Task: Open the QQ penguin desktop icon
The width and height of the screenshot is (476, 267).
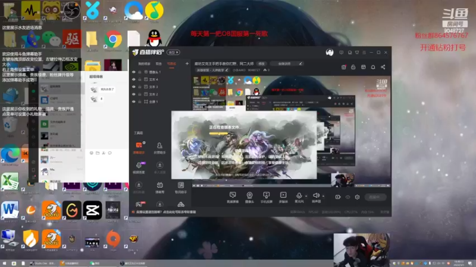Action: (x=154, y=39)
